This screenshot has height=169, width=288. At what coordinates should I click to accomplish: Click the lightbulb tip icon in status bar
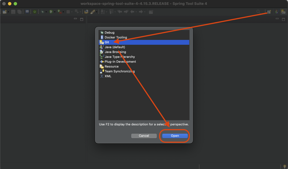coord(285,166)
